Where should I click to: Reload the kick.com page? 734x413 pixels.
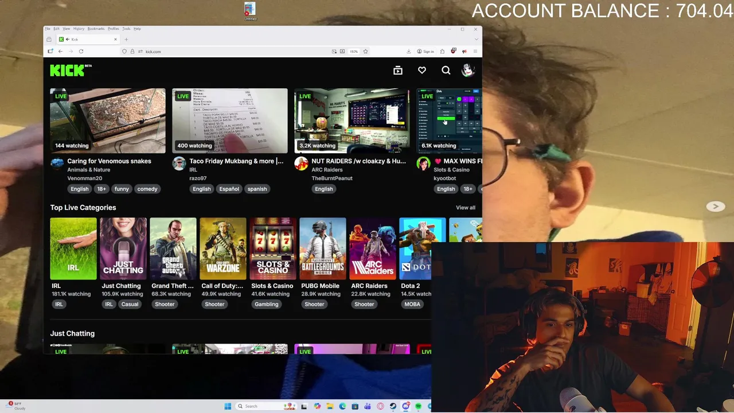click(81, 52)
